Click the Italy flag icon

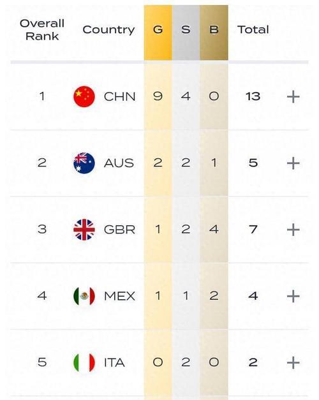tap(84, 362)
